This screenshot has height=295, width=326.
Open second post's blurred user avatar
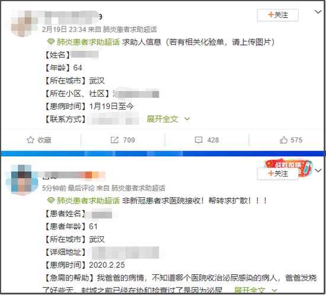(22, 180)
